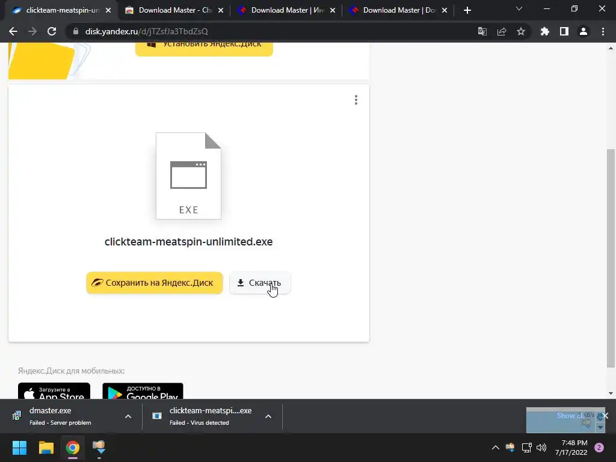Click the scrollbar up arrow
616x462 pixels.
coord(611,48)
